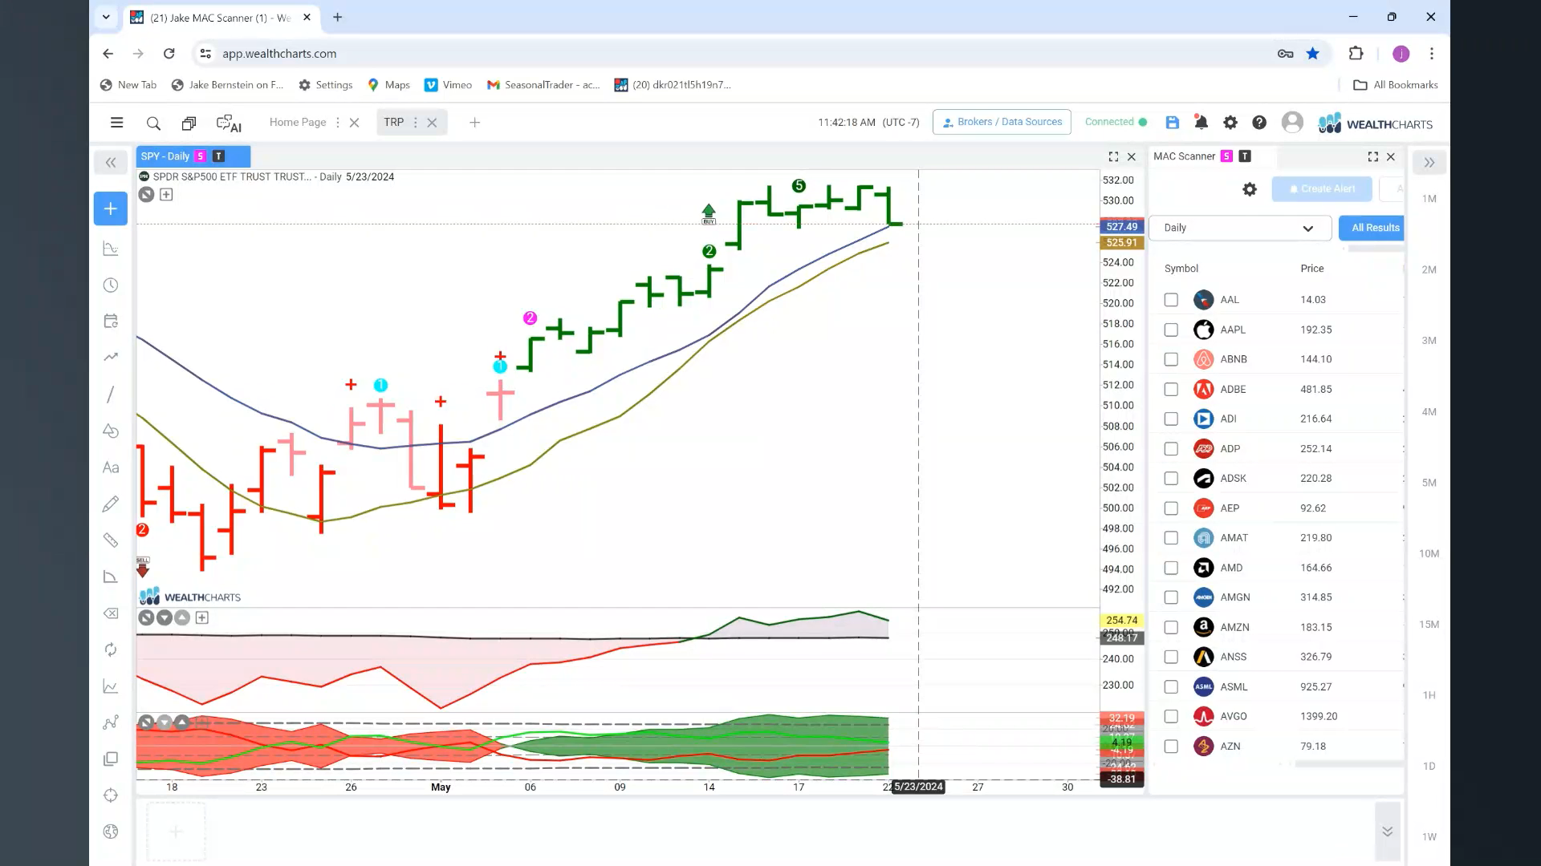1541x866 pixels.
Task: Open MAC Scanner settings gear
Action: coord(1250,189)
